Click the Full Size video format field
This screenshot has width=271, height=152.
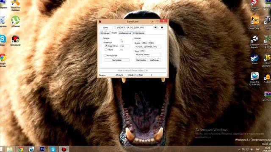[148, 47]
